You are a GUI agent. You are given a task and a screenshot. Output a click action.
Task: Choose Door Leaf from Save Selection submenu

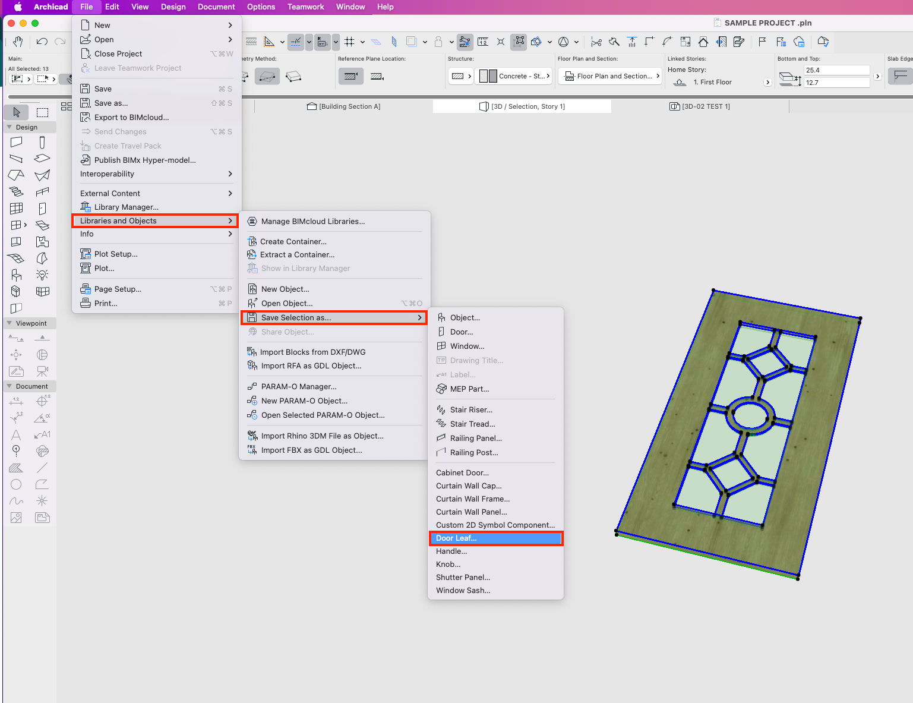495,538
